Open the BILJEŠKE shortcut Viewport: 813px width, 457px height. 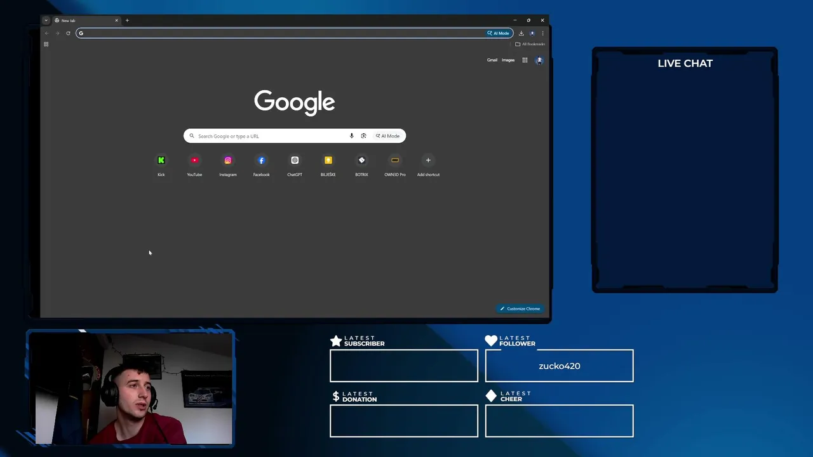328,166
